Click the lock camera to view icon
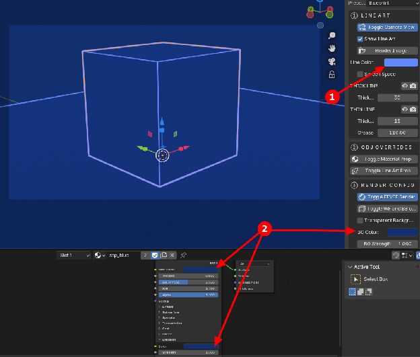This screenshot has height=357, width=420. pos(332,75)
